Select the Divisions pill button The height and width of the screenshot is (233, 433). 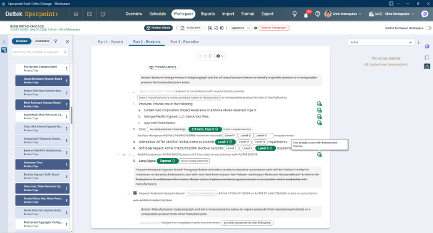click(x=21, y=41)
